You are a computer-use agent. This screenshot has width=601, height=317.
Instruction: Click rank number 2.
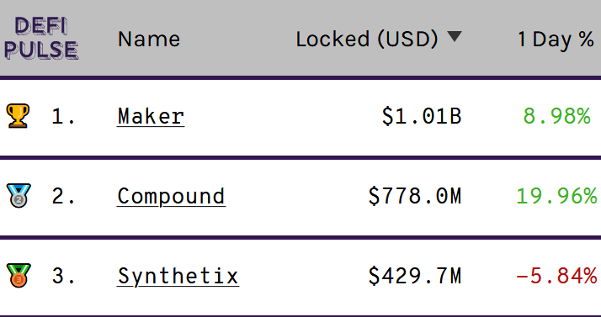[63, 196]
